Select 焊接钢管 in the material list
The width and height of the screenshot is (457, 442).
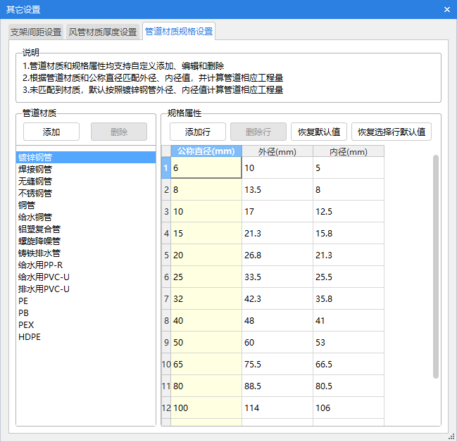(x=35, y=170)
